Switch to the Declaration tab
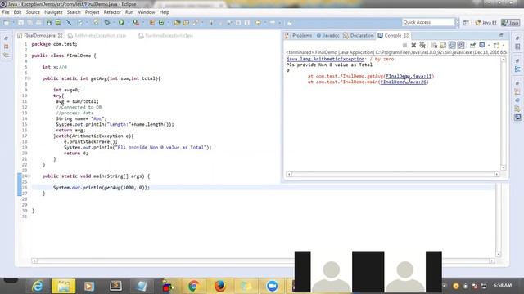 (359, 35)
